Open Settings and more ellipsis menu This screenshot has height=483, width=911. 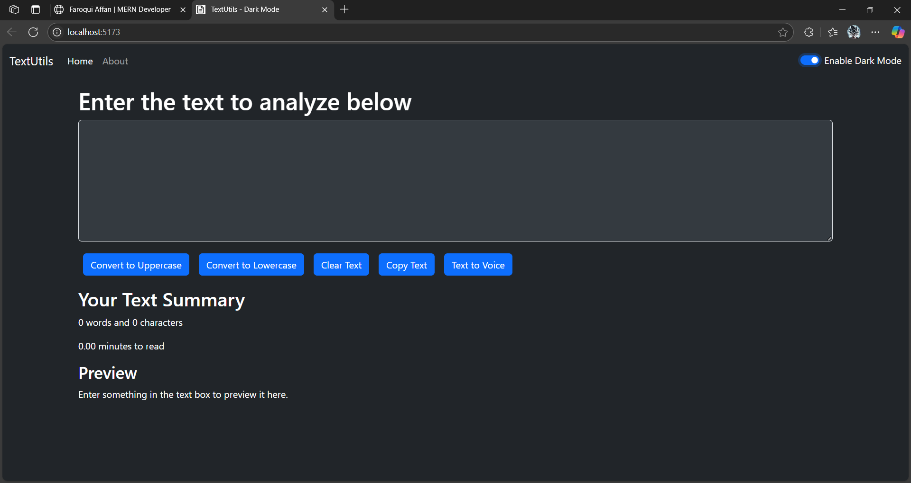click(875, 32)
